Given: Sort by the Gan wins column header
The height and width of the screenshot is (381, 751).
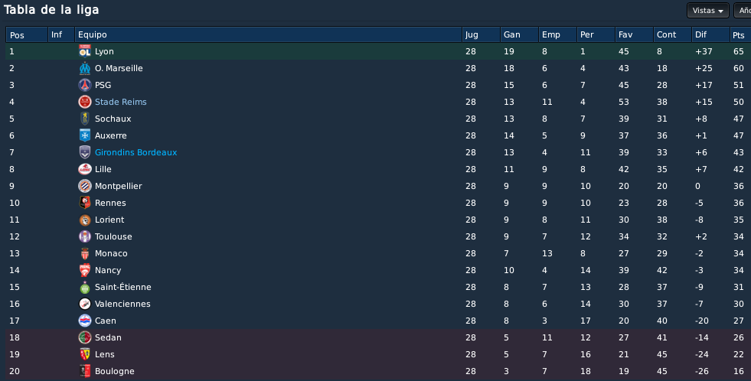Looking at the screenshot, I should click(519, 34).
